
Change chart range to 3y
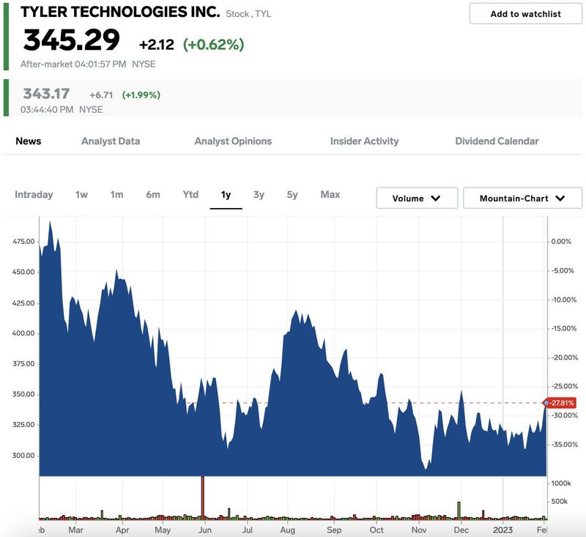coord(259,195)
